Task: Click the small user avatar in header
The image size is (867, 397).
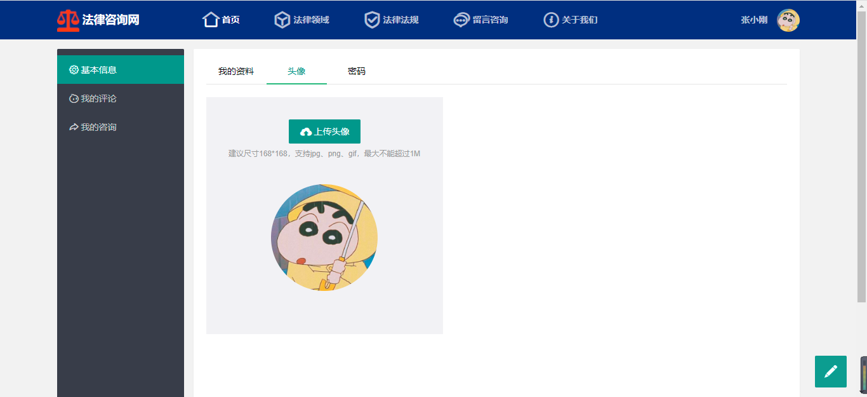Action: coord(788,20)
